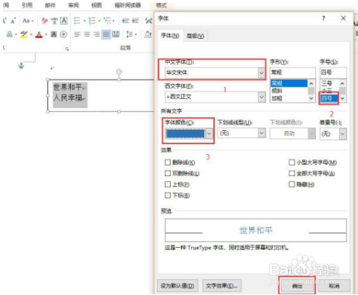Image resolution: width=358 pixels, height=295 pixels.
Task: Click the 设为默认值 button
Action: (x=177, y=286)
